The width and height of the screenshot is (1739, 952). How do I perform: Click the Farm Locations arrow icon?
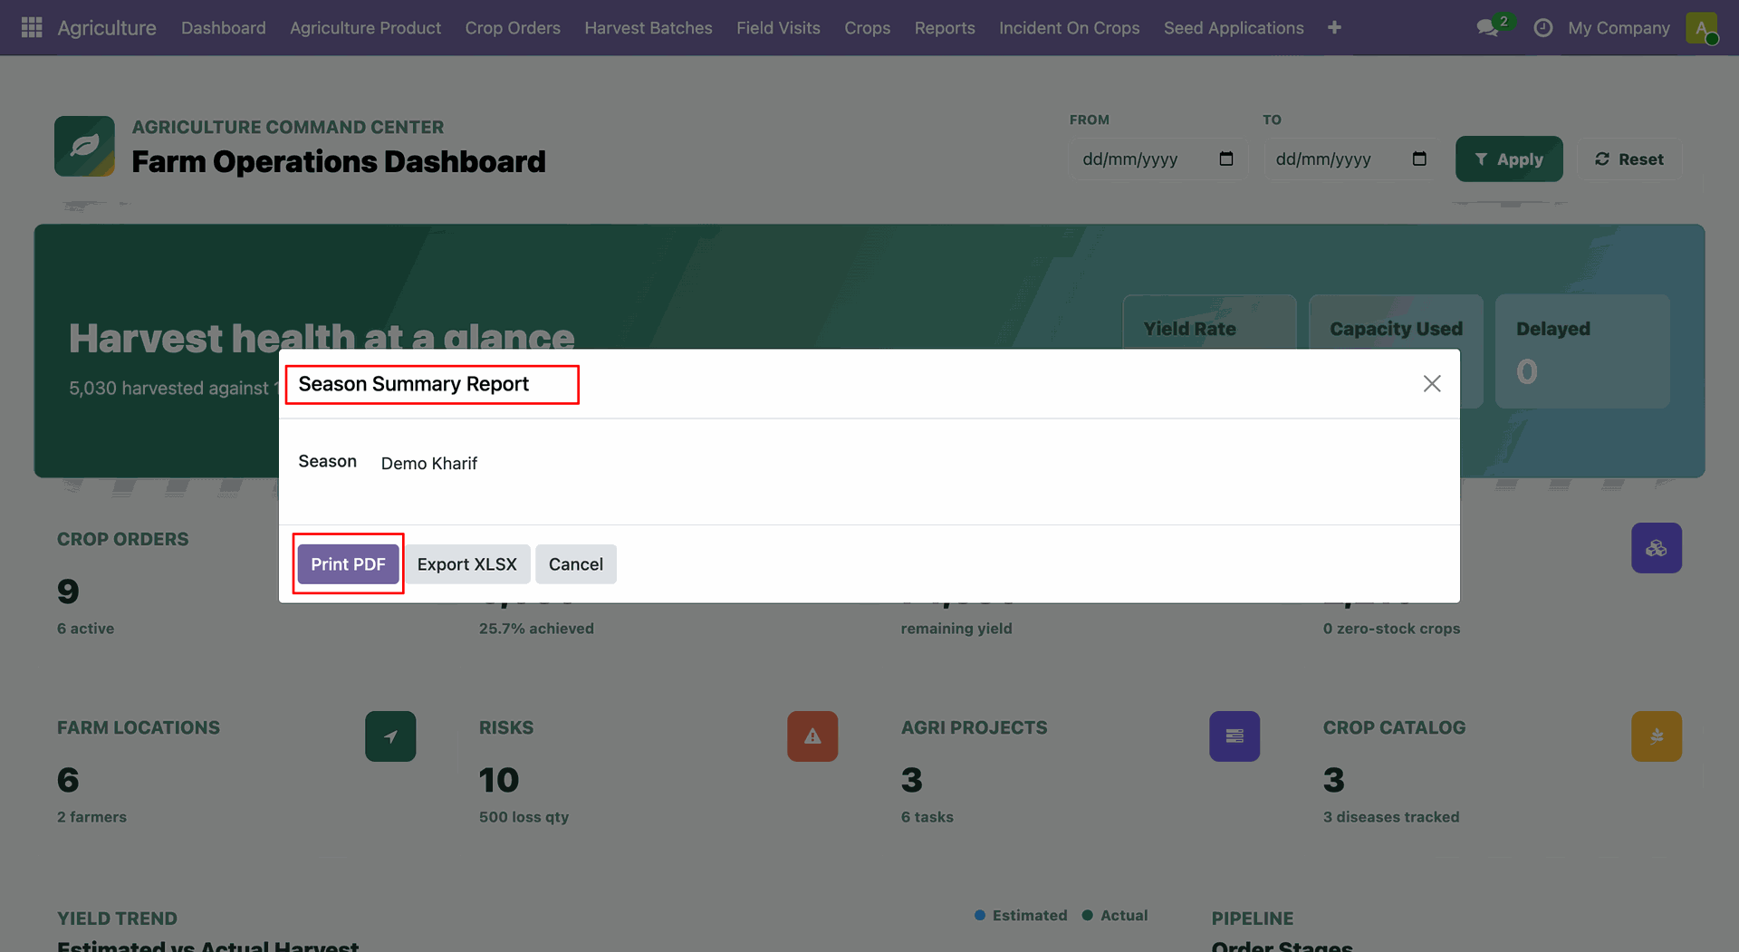(390, 736)
